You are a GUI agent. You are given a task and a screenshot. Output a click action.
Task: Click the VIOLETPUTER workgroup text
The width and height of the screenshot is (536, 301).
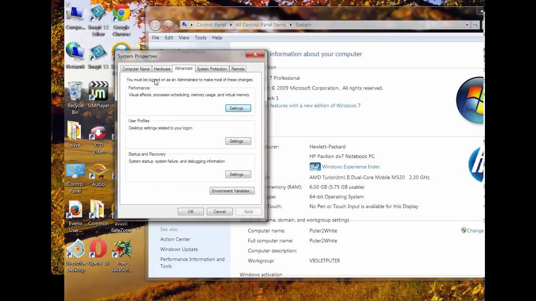[325, 261]
